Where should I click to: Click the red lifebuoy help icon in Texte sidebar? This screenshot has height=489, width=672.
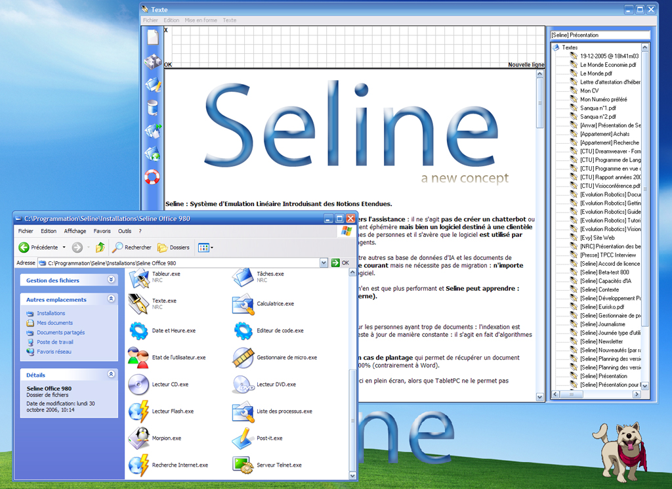152,177
